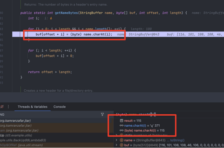224x148 pixels.
Task: Click the static members icon of TarHeader
Action: tap(122, 135)
